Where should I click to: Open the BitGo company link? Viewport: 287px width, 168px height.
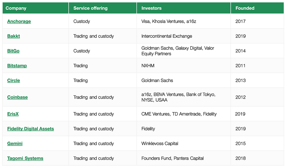point(13,51)
